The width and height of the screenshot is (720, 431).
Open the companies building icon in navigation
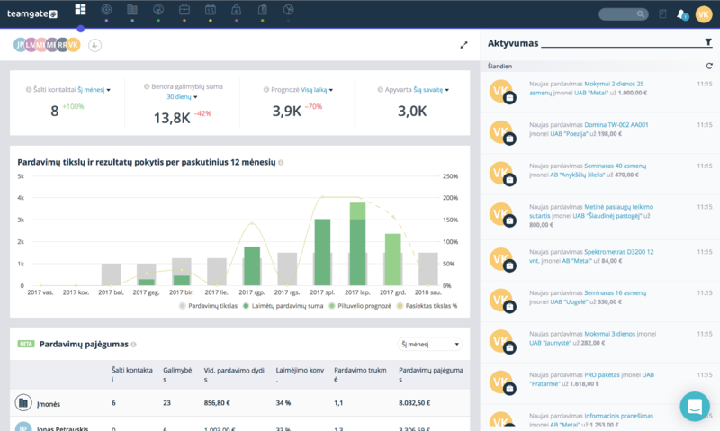point(132,10)
